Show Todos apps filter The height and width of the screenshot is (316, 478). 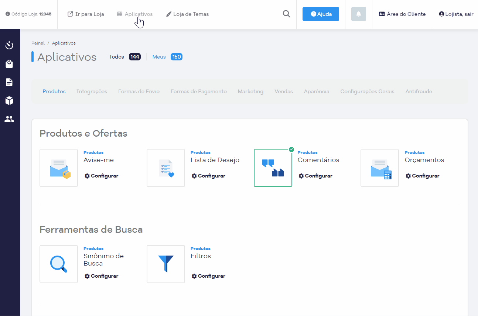[x=125, y=57]
